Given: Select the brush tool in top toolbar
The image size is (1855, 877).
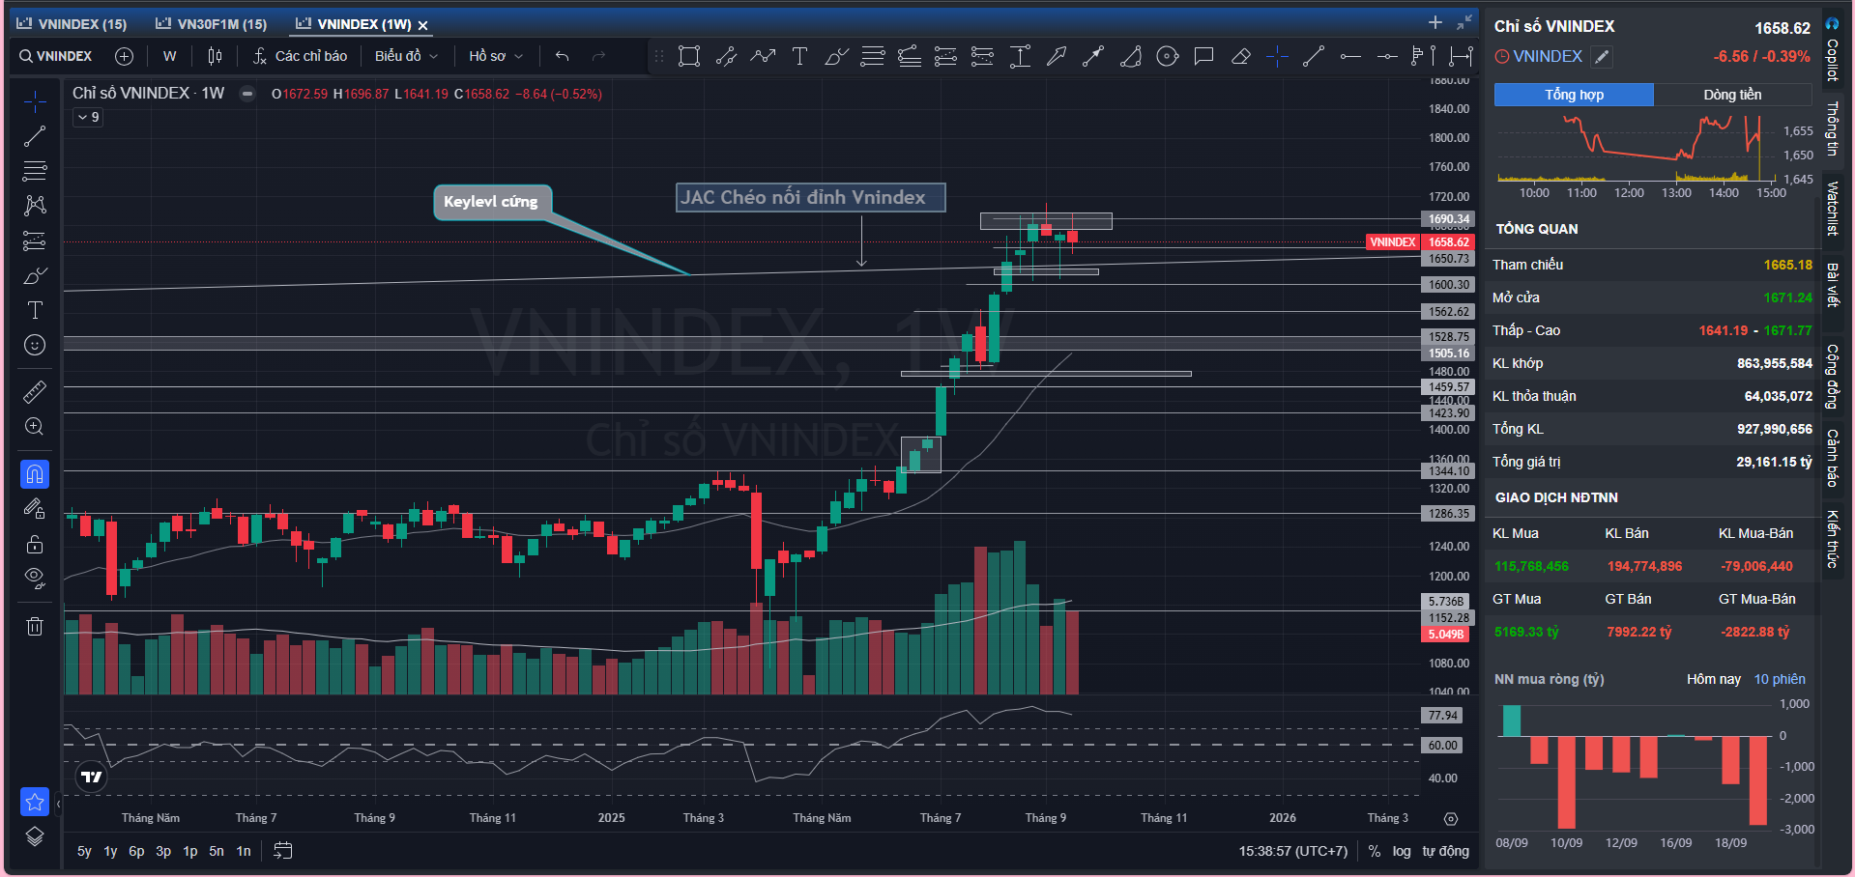Looking at the screenshot, I should pyautogui.click(x=836, y=56).
